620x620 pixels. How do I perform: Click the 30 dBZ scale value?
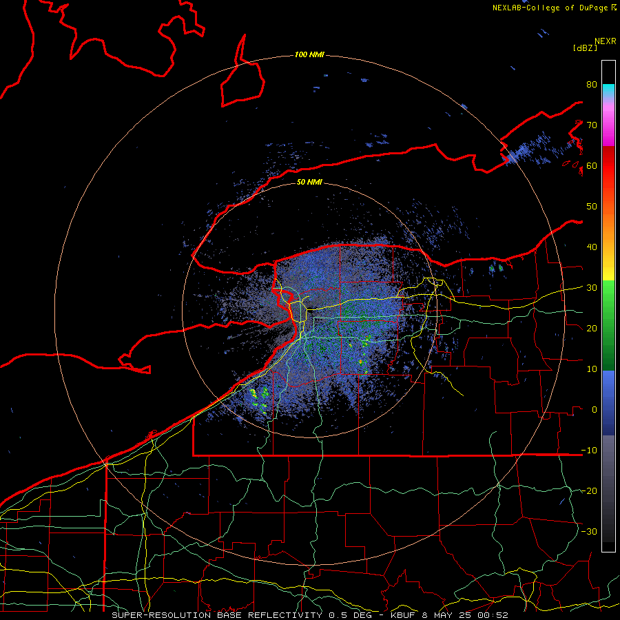click(x=592, y=287)
